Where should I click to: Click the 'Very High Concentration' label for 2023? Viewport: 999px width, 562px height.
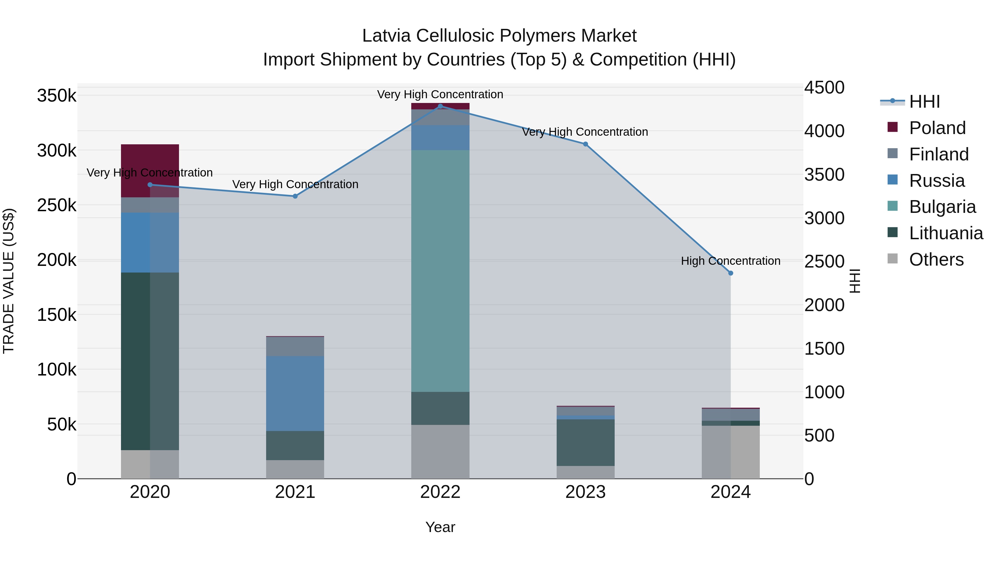click(x=585, y=132)
